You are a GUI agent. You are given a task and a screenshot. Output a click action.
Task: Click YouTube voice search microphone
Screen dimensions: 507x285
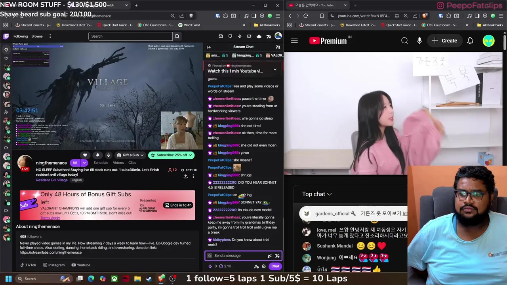click(x=419, y=41)
